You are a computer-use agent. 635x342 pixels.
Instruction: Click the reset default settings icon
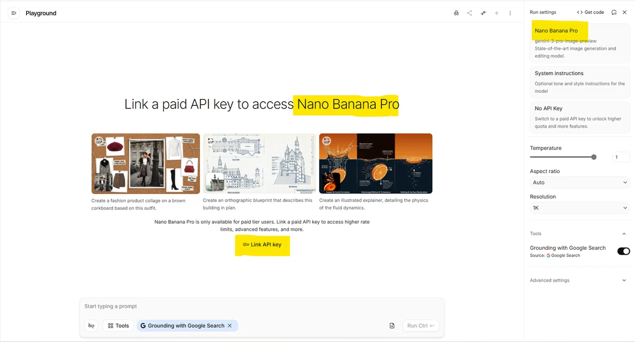[x=614, y=12]
